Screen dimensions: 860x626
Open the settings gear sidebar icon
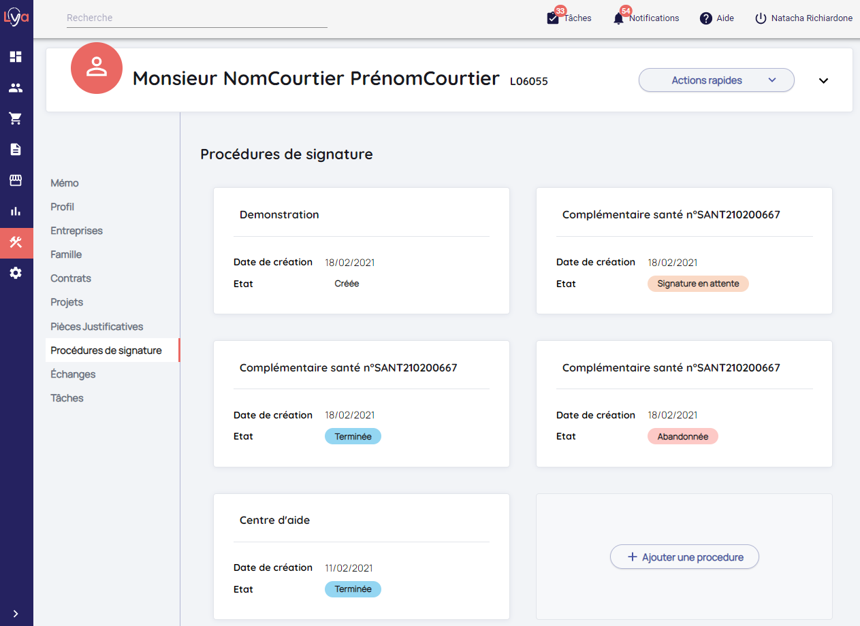16,273
